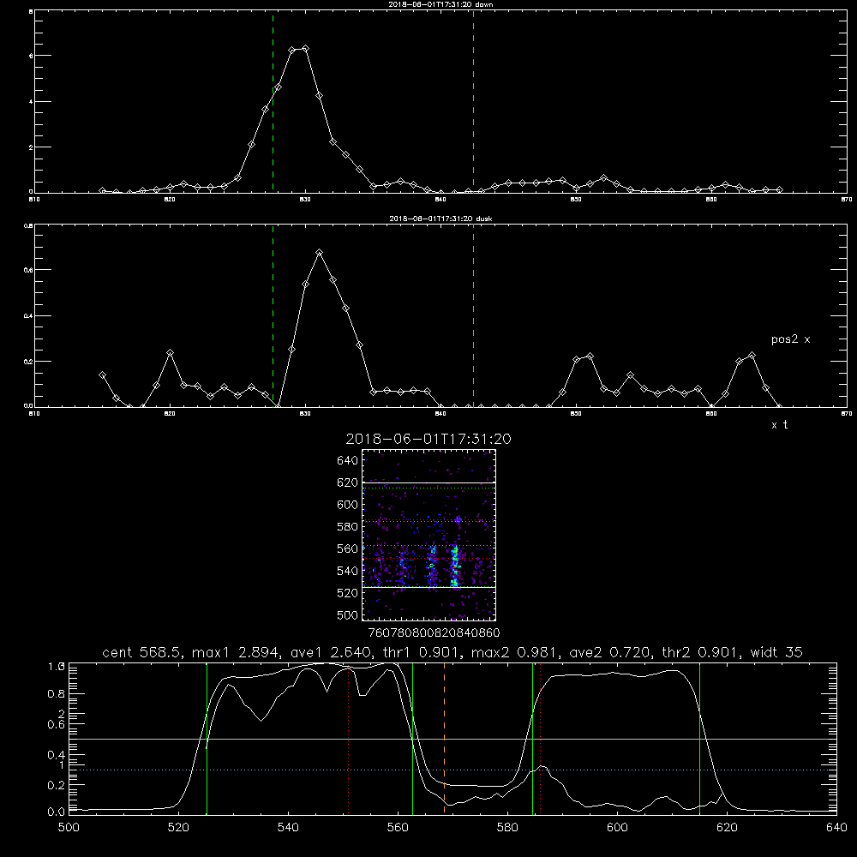Click the '0.4' y-axis label of bottom plot

57,755
